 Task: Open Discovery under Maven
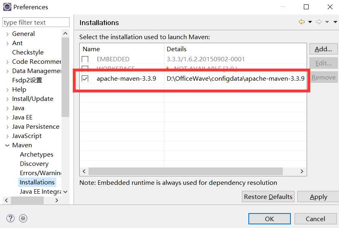coord(34,164)
